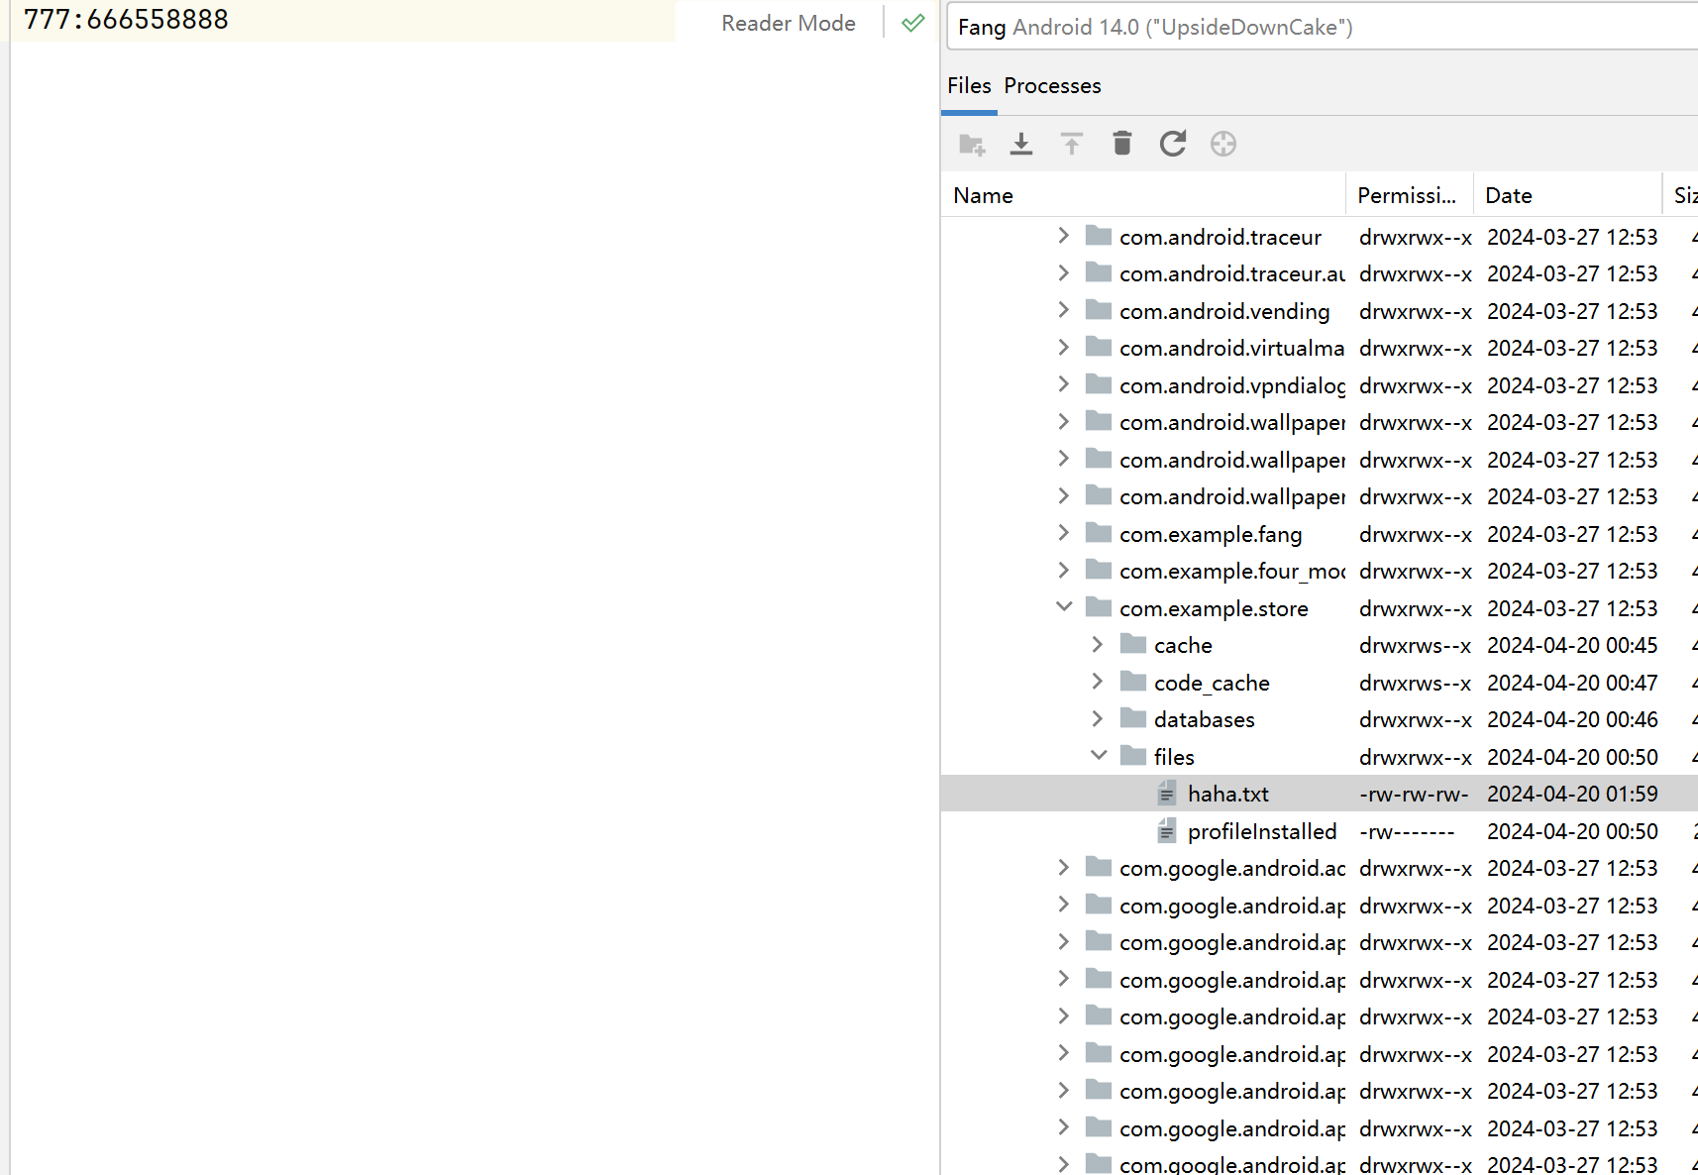Click the green inspection checkmark icon
1698x1175 pixels.
click(913, 23)
